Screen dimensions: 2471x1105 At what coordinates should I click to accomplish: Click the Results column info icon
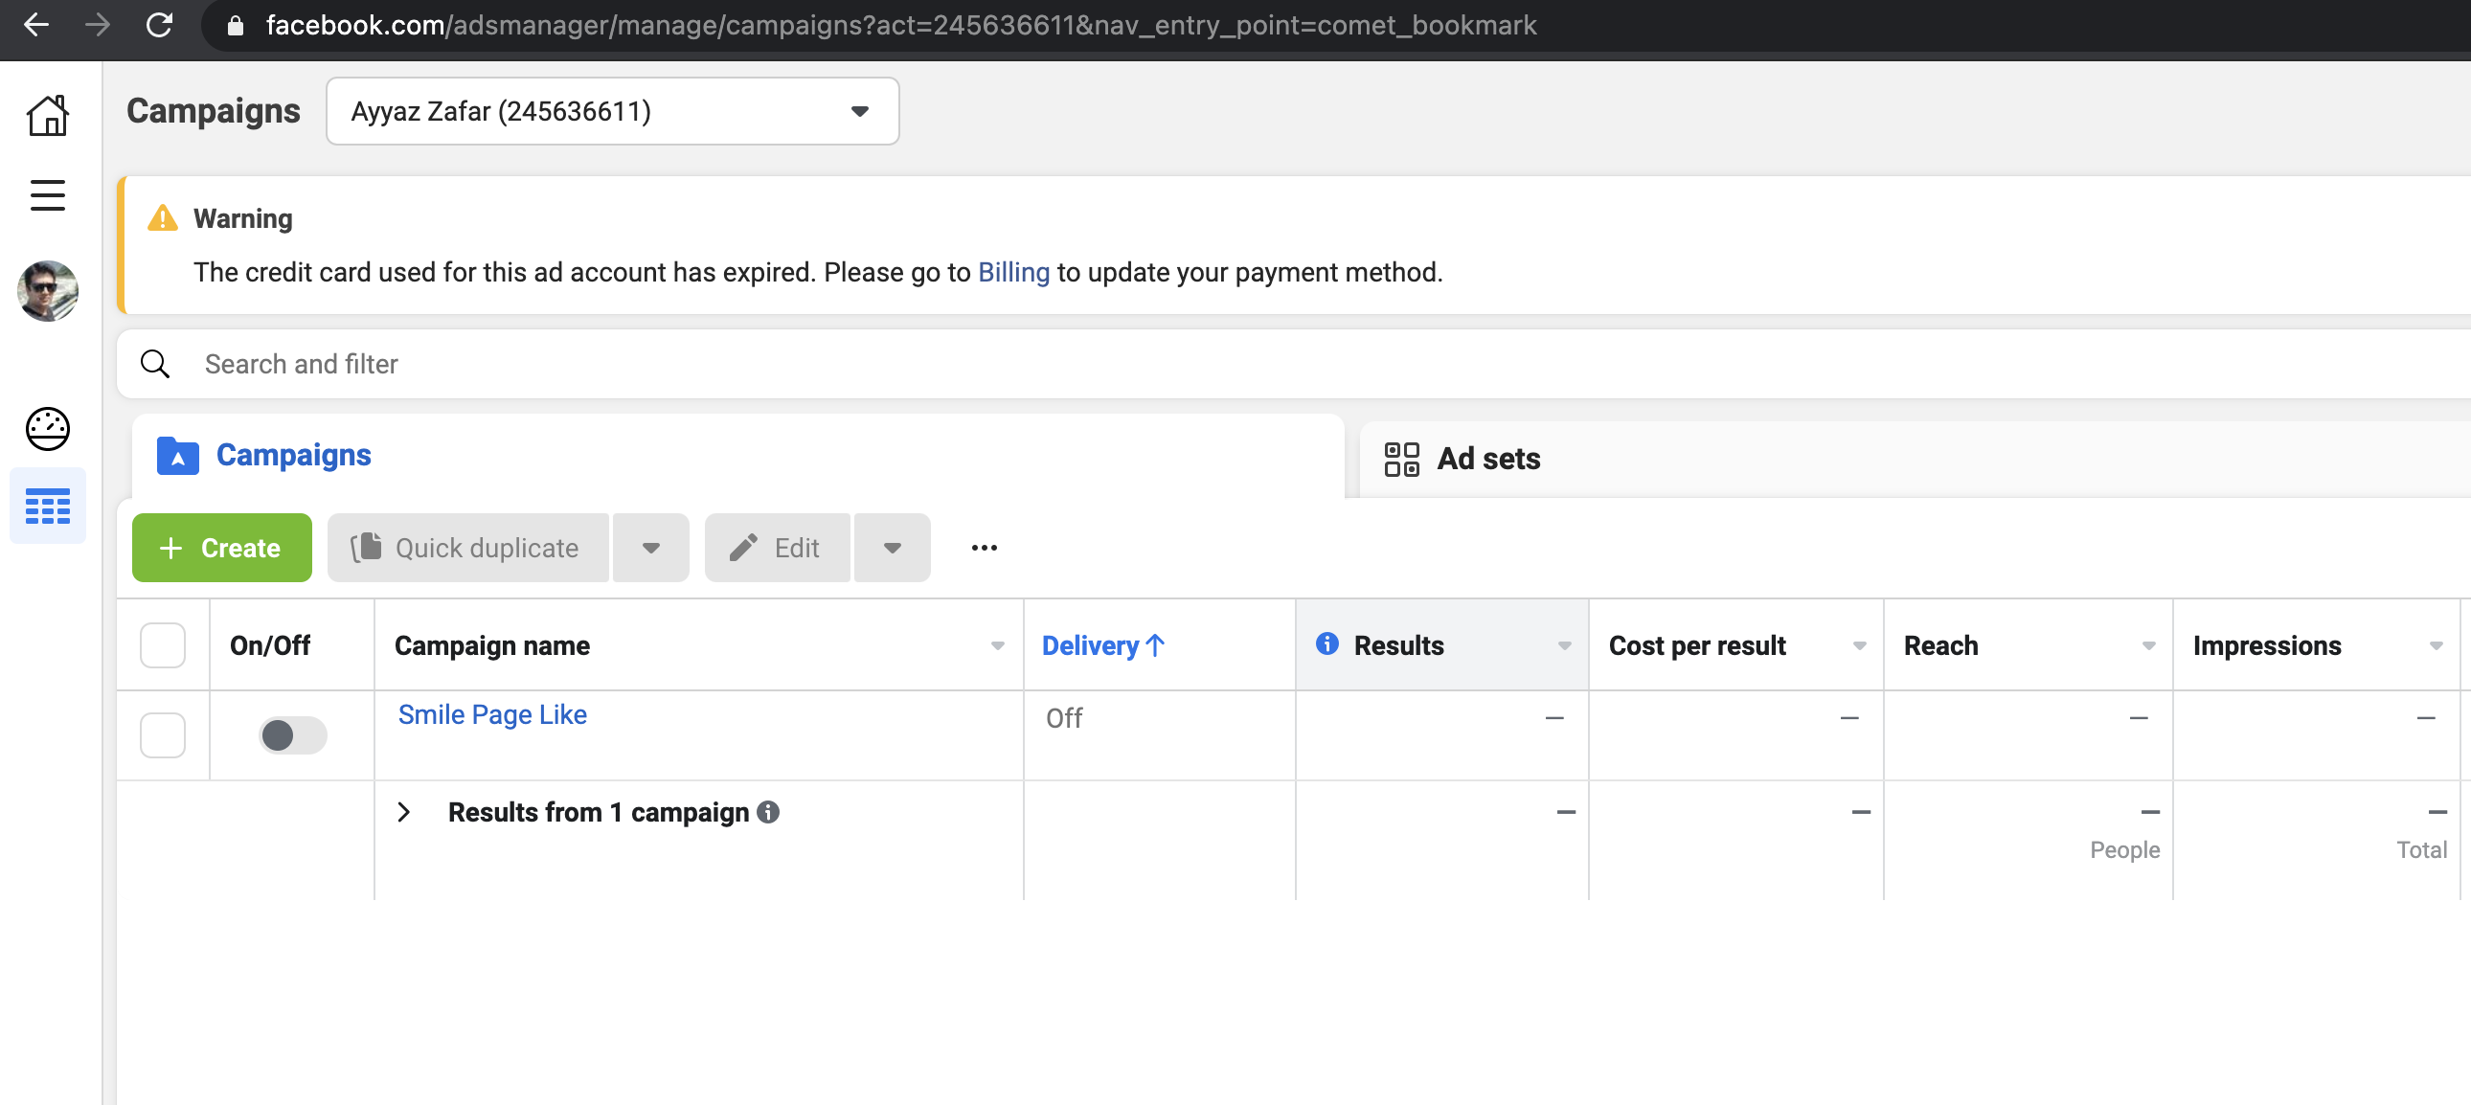pos(1326,643)
